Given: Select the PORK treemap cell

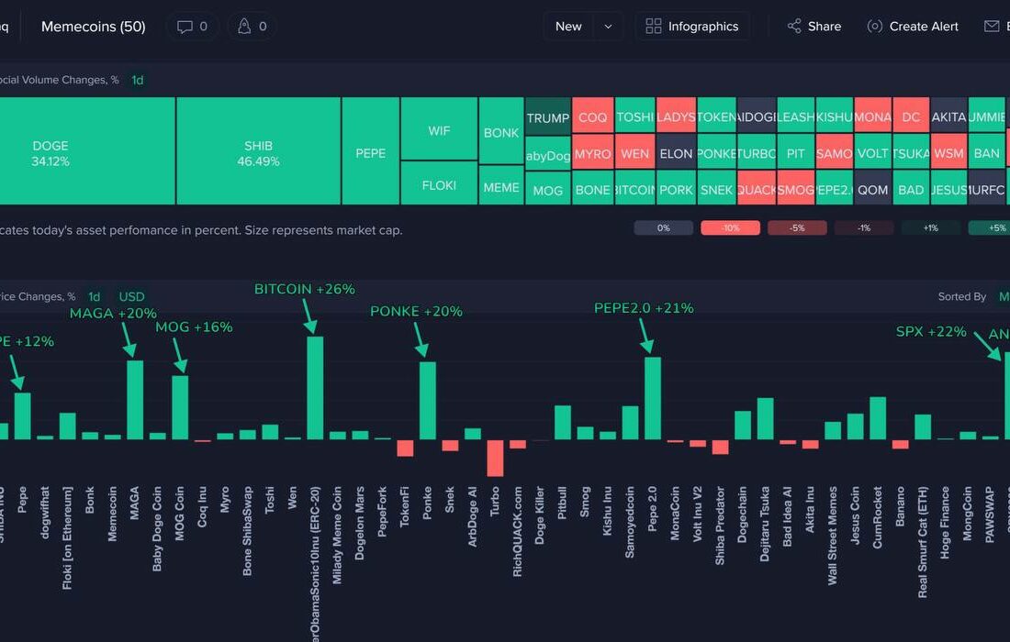Looking at the screenshot, I should point(676,188).
